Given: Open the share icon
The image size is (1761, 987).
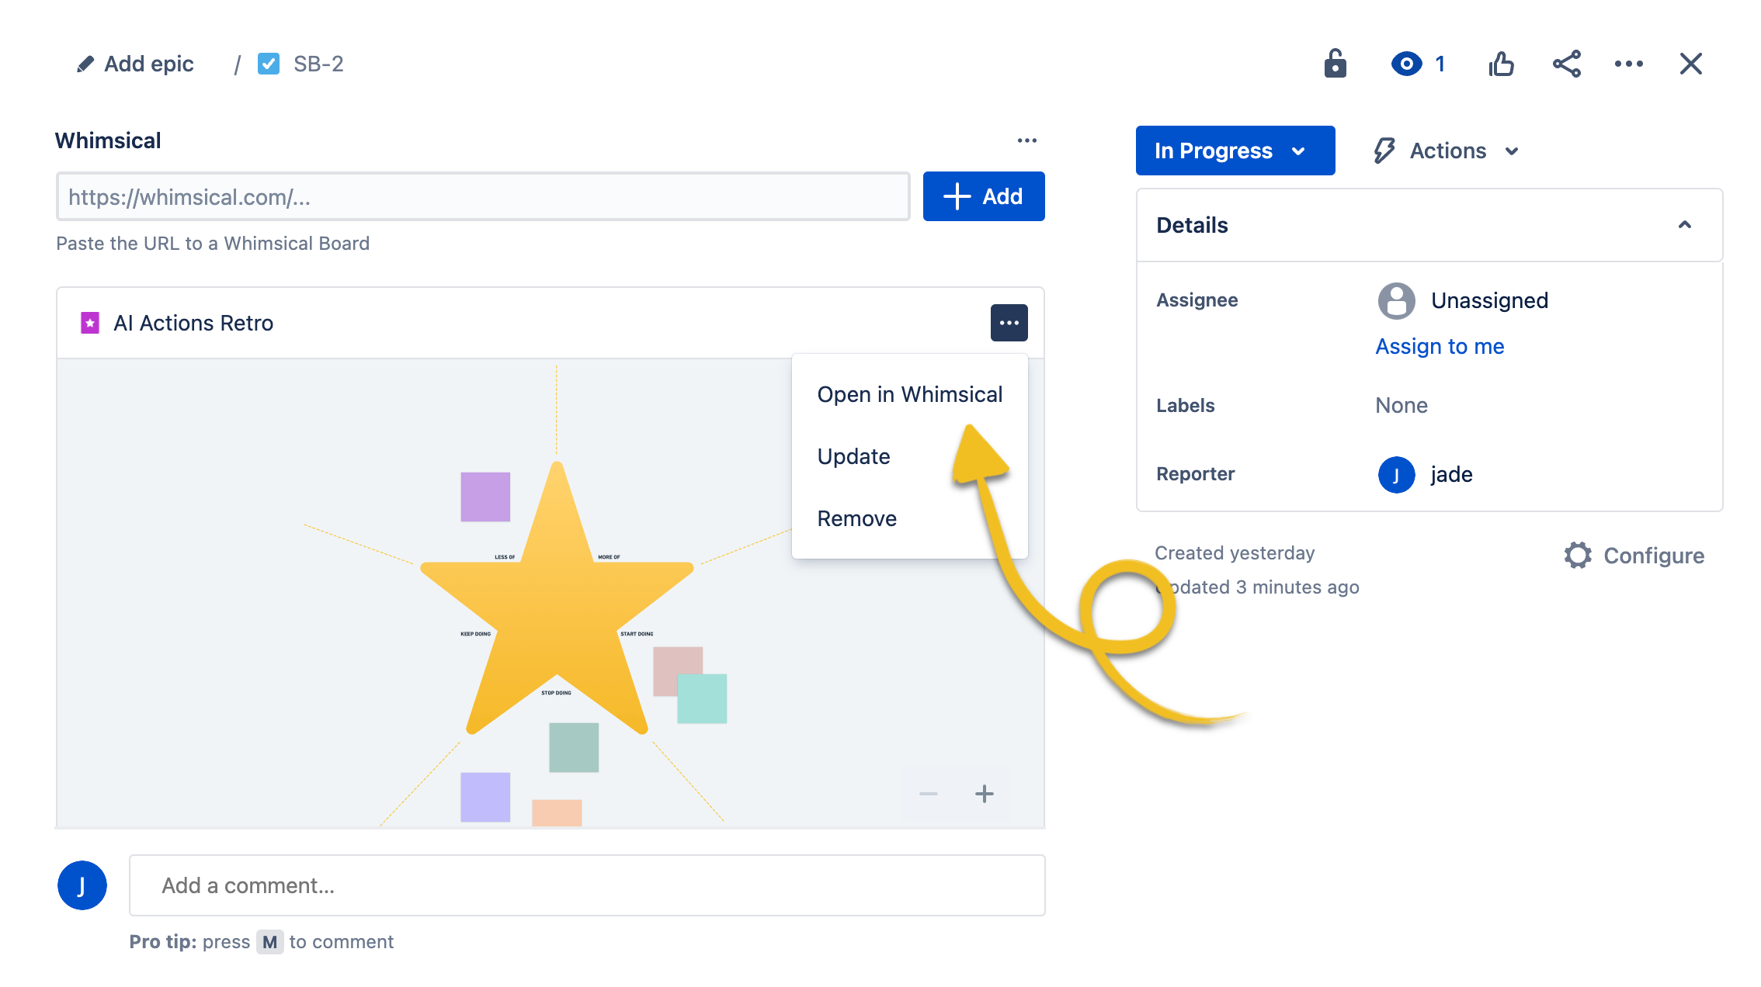Looking at the screenshot, I should (1566, 64).
